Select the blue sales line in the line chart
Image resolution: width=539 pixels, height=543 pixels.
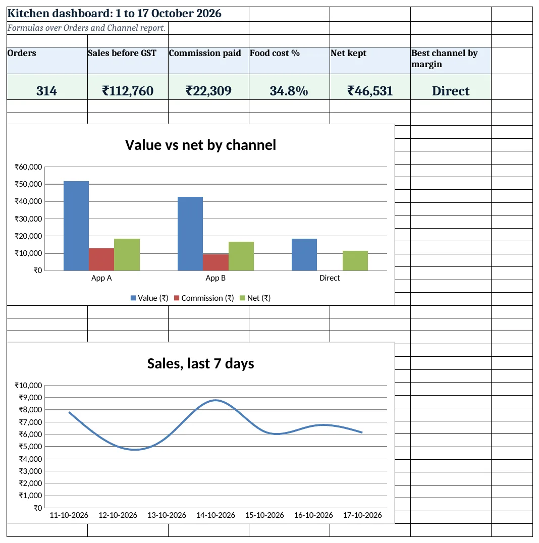pos(216,401)
